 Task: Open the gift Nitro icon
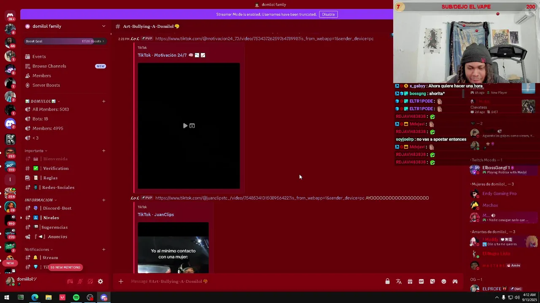pyautogui.click(x=410, y=282)
